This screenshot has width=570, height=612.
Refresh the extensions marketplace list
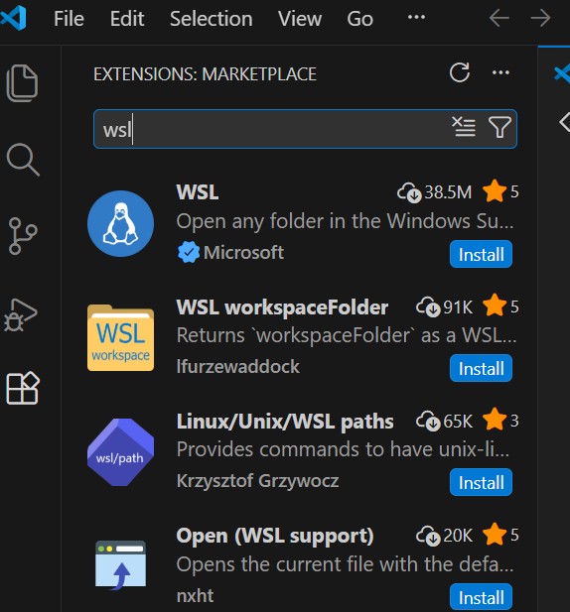[460, 72]
